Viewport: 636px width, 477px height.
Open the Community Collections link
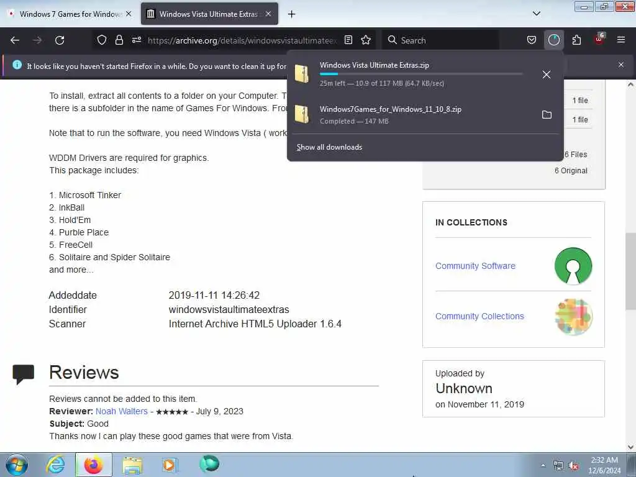click(x=480, y=316)
